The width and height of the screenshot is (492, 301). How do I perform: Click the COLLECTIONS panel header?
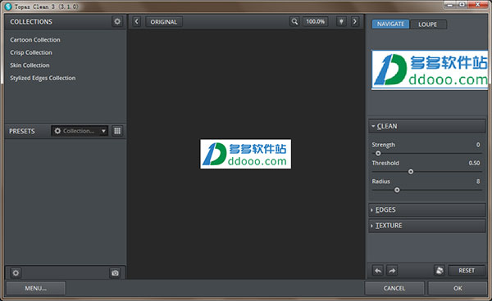point(31,21)
